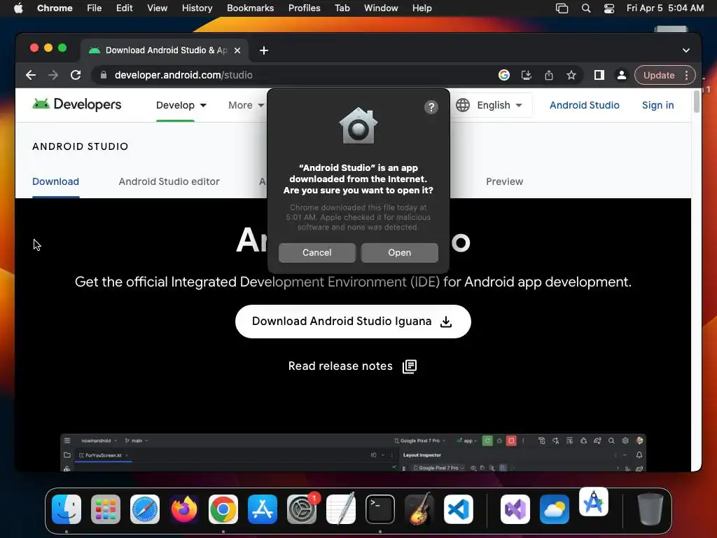Open Control Center in menu bar
The height and width of the screenshot is (538, 717).
609,8
